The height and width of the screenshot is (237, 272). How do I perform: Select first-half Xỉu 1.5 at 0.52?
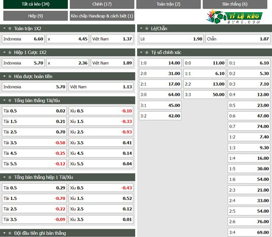101,198
